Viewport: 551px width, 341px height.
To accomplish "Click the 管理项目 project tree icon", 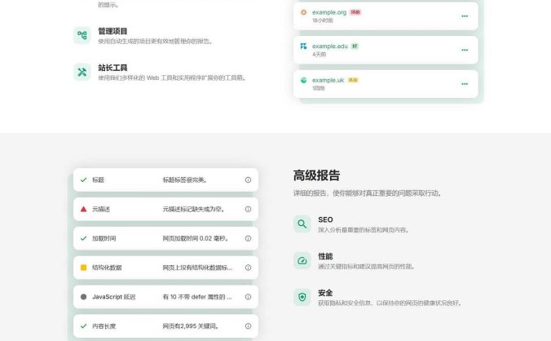I will coord(82,35).
